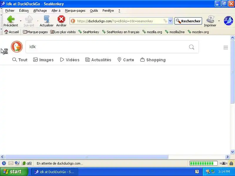Open the Composer icon in status bar

[x=17, y=163]
